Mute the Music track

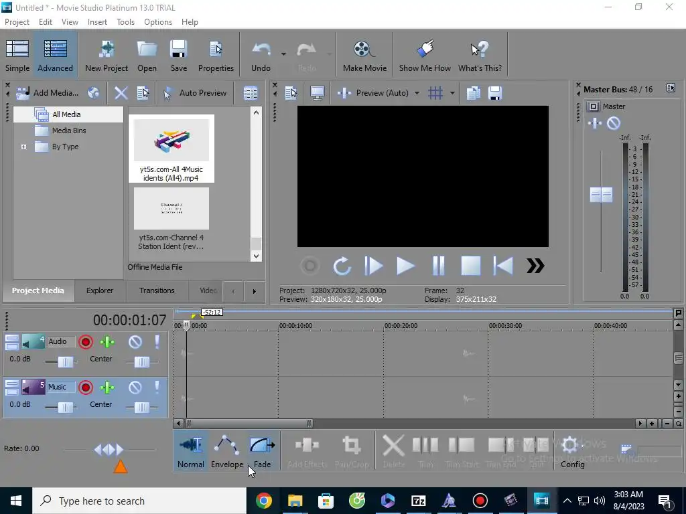(x=135, y=388)
